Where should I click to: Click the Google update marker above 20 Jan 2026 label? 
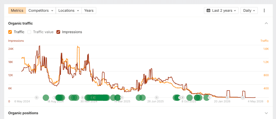(x=227, y=97)
